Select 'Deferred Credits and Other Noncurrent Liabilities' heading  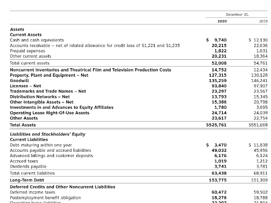click(x=62, y=187)
